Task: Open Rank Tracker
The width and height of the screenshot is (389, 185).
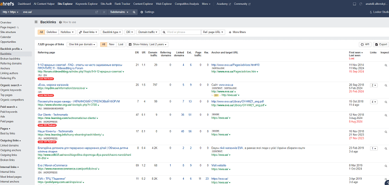Action: pyautogui.click(x=123, y=4)
